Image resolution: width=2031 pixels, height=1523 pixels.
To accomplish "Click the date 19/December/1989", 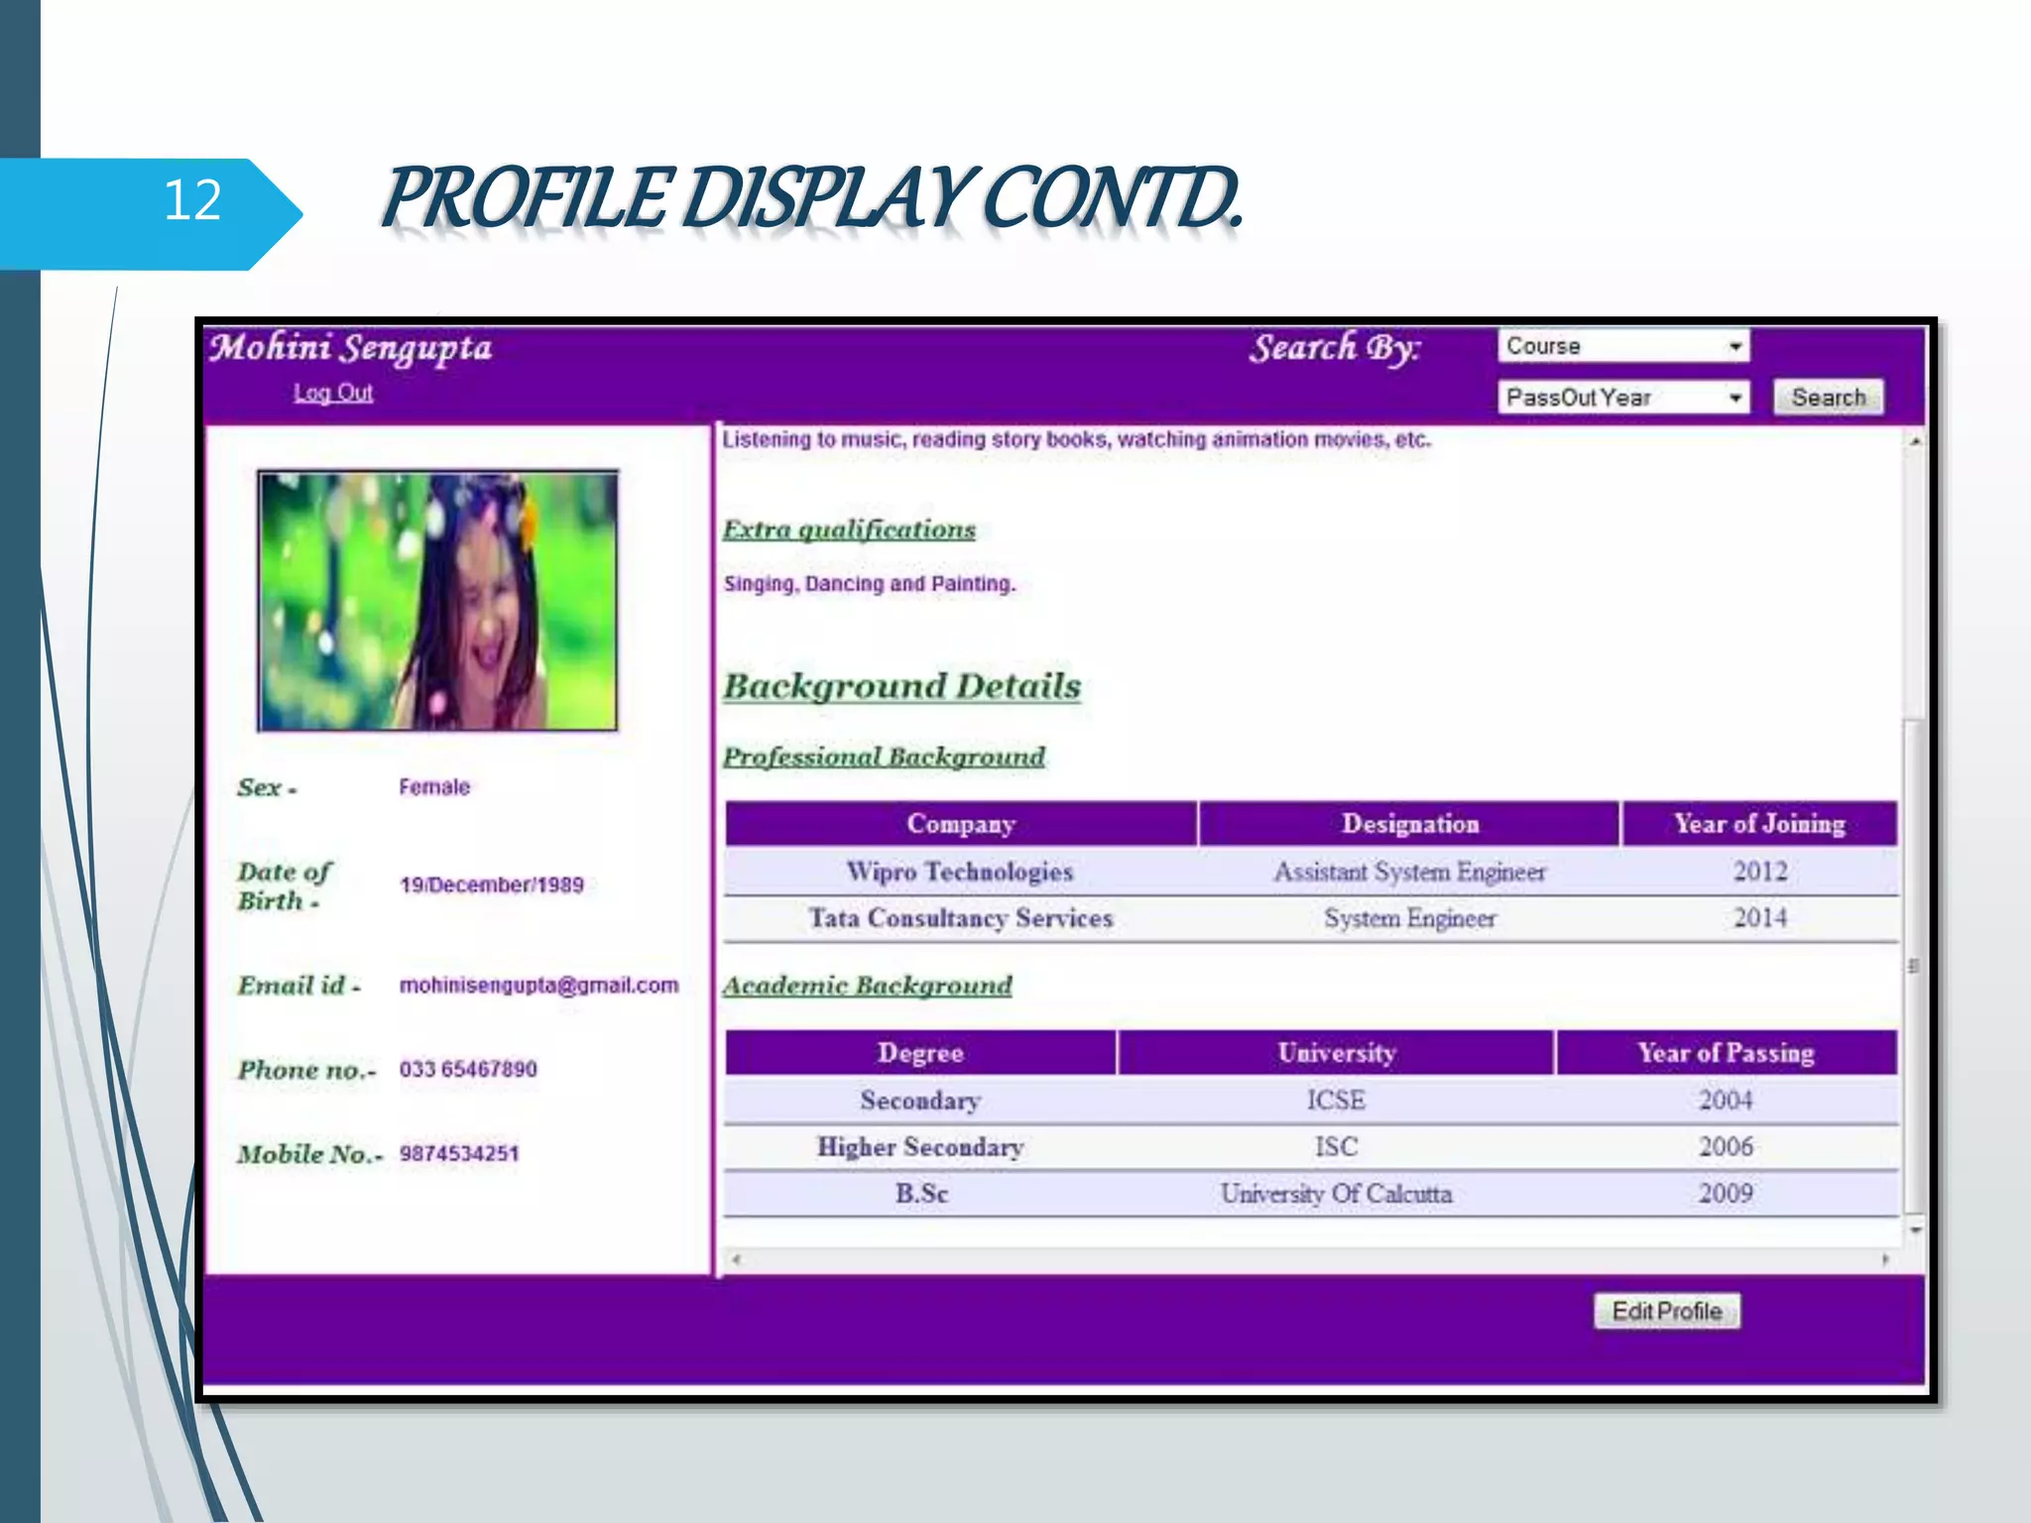I will (x=491, y=884).
